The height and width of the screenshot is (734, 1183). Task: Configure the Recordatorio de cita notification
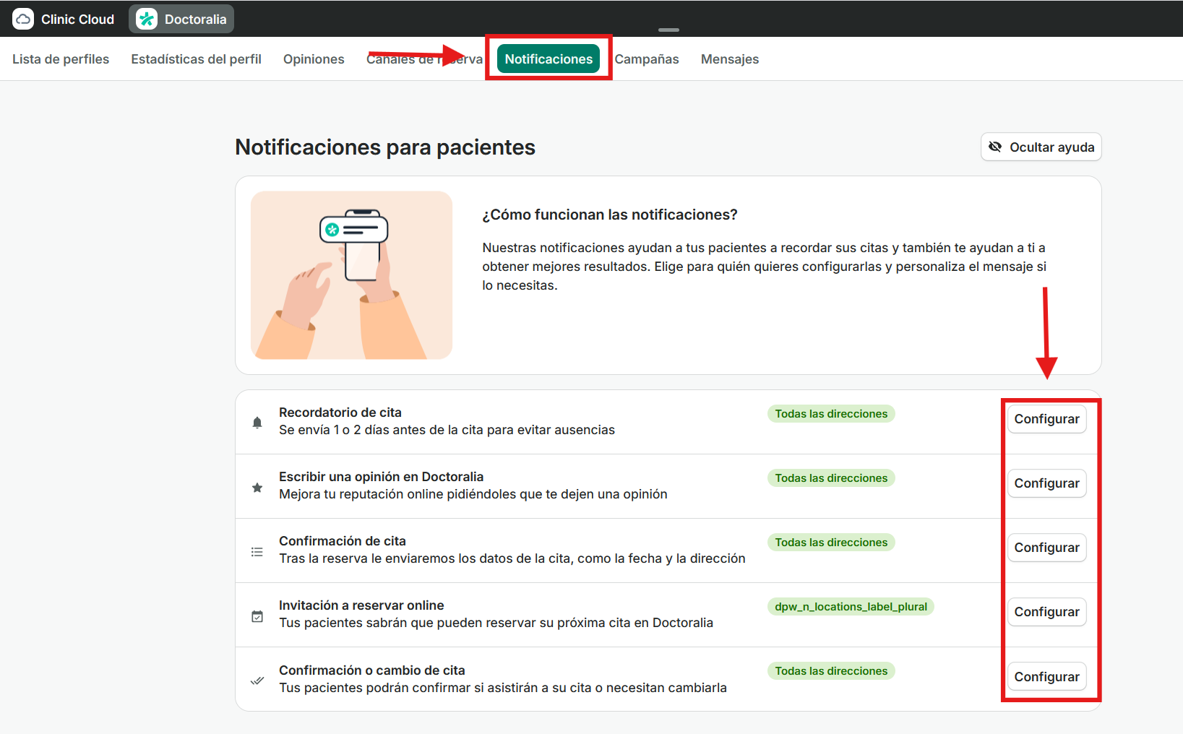pyautogui.click(x=1046, y=419)
